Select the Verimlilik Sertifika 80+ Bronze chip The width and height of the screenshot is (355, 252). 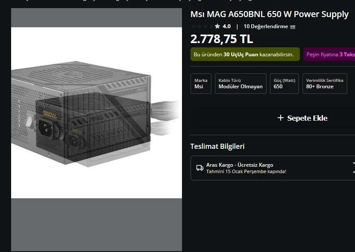pyautogui.click(x=325, y=84)
